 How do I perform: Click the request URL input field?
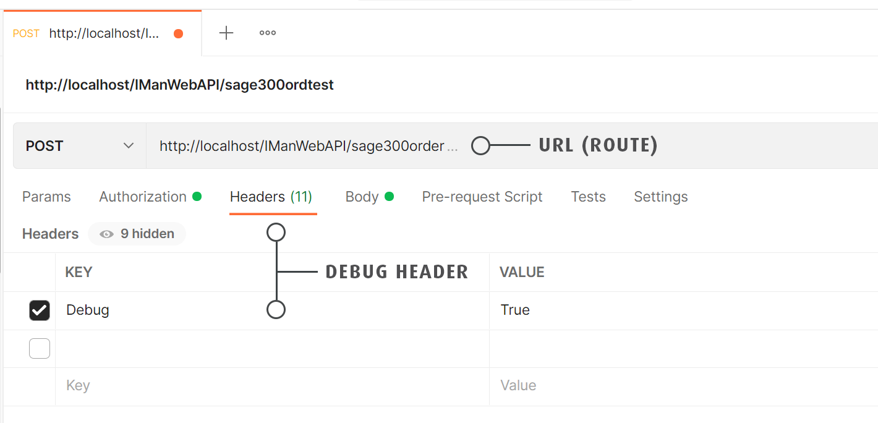click(x=309, y=146)
